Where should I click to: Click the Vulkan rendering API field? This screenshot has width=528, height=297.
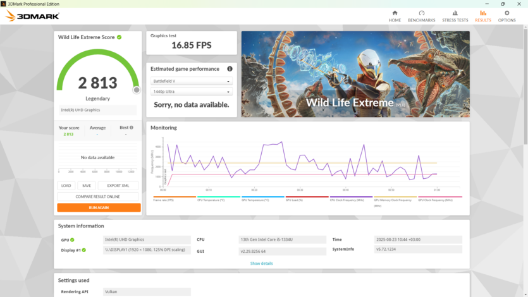(147, 291)
